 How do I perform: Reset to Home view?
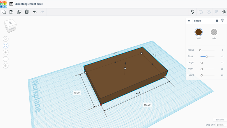coord(6,39)
